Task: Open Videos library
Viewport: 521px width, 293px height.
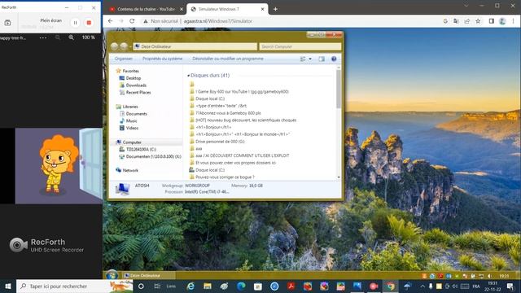Action: (x=132, y=128)
